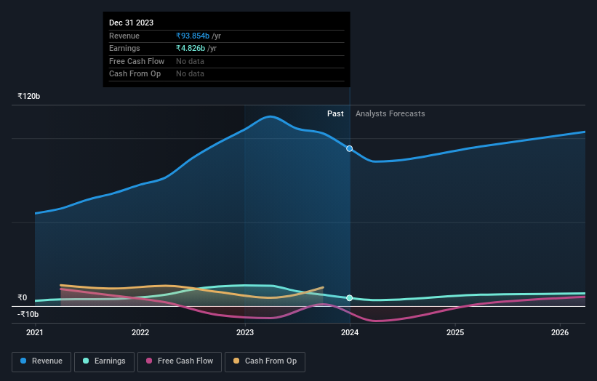Viewport: 597px width, 381px height.
Task: Click the 2025 x-axis label
Action: 455,333
